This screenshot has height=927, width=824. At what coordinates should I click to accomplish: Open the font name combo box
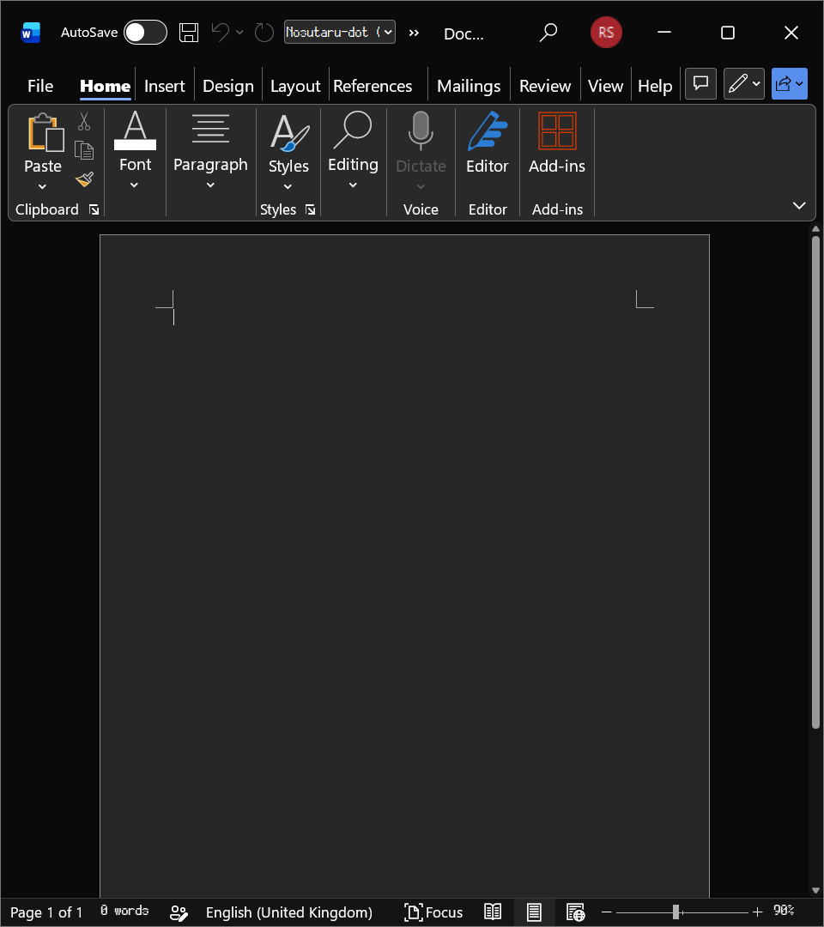pos(340,32)
